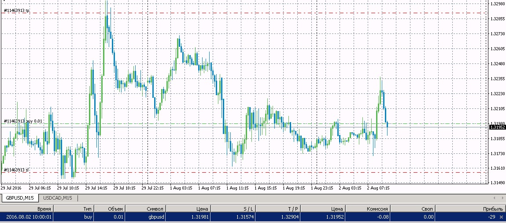The height and width of the screenshot is (223, 506).
Task: Click the 1.31490 price axis label
Action: (x=498, y=183)
